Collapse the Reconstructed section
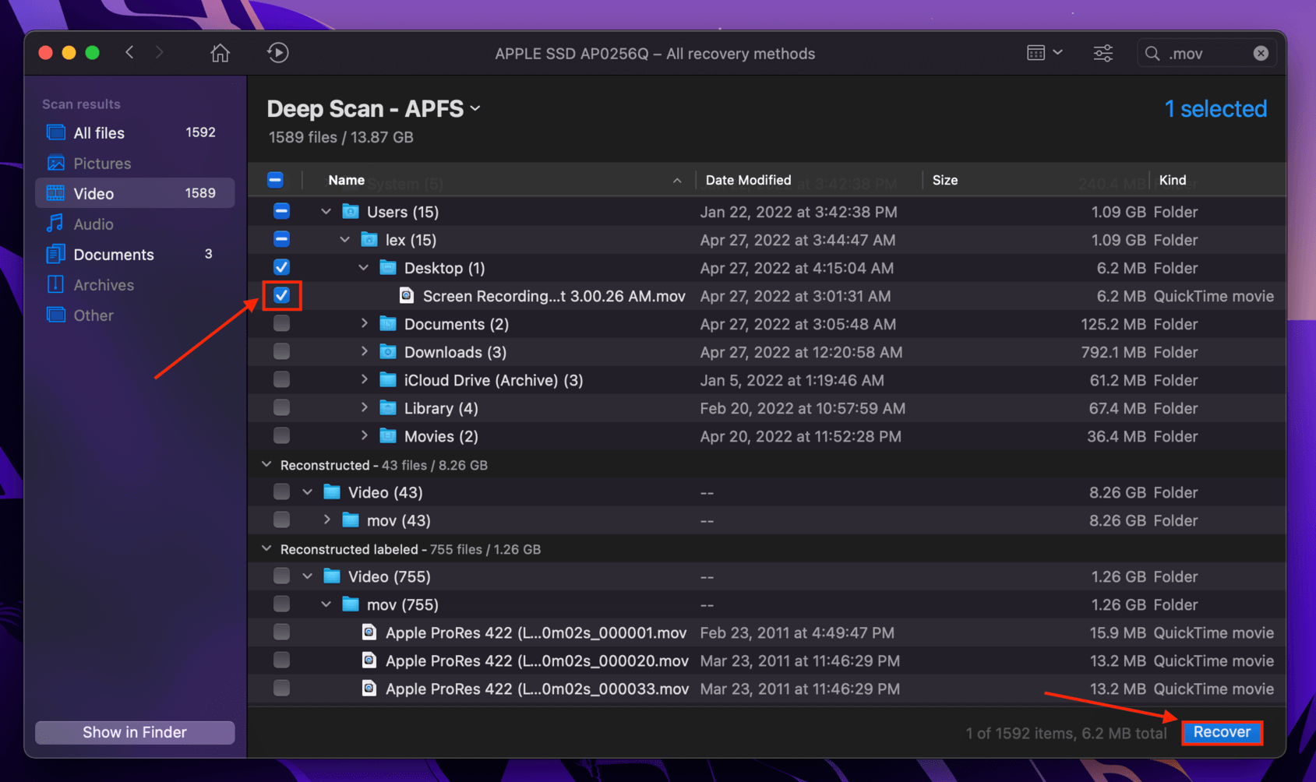This screenshot has width=1316, height=782. pyautogui.click(x=266, y=464)
